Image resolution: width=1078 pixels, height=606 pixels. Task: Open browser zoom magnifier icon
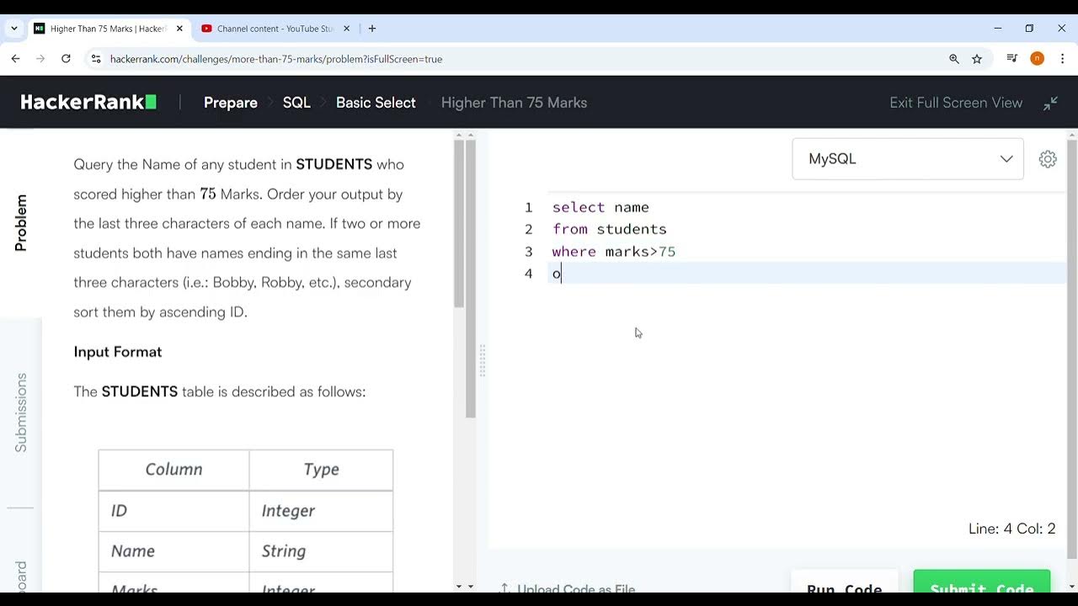click(x=954, y=59)
